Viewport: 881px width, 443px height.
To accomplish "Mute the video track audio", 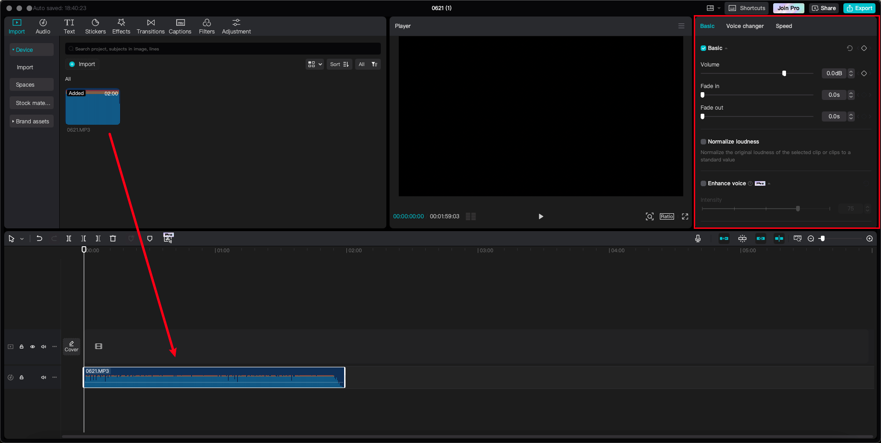I will tap(44, 347).
